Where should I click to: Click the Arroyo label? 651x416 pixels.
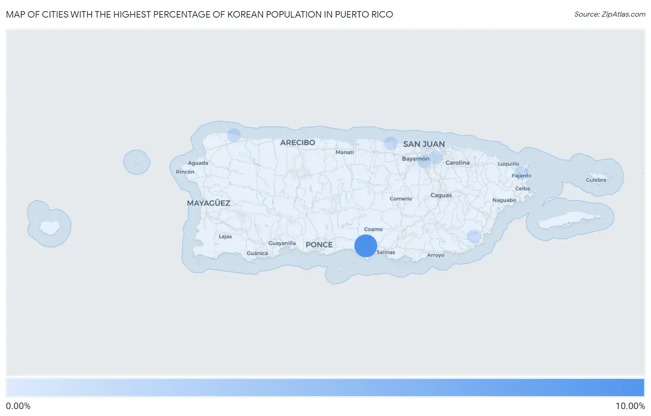(435, 255)
